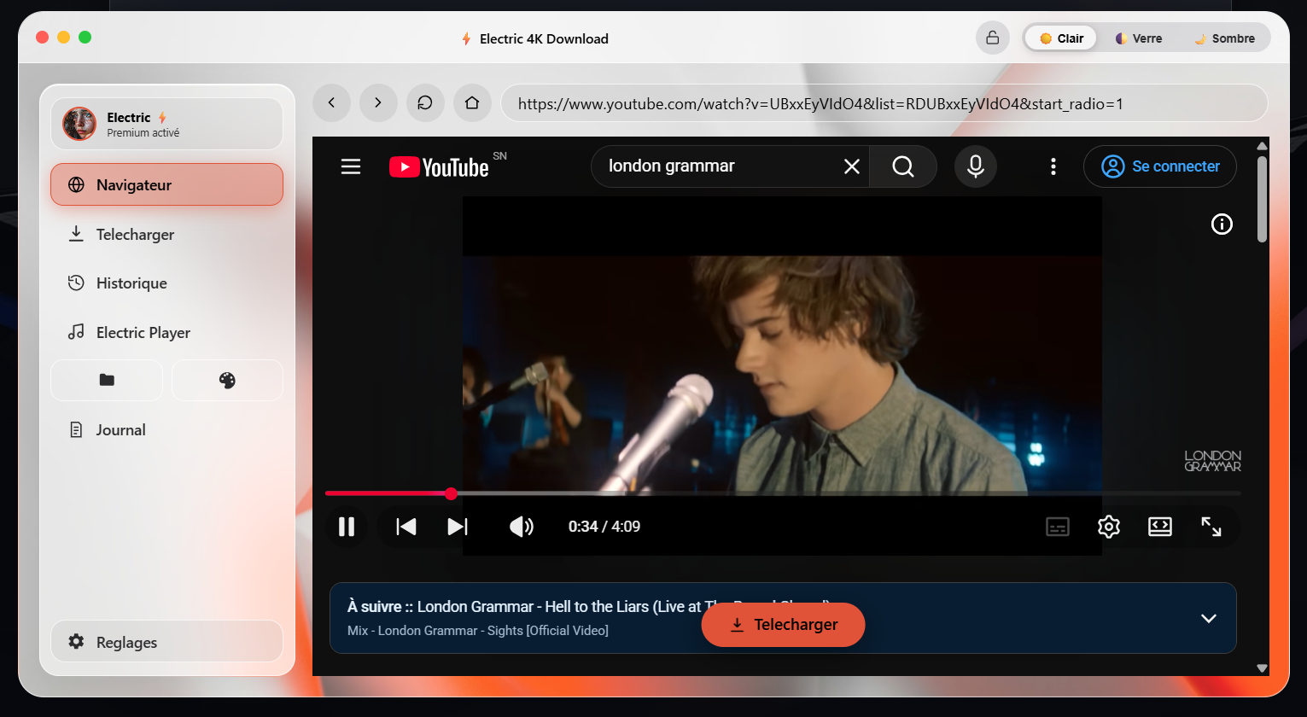1307x717 pixels.
Task: Click the page scrollbar down arrow
Action: pyautogui.click(x=1262, y=667)
